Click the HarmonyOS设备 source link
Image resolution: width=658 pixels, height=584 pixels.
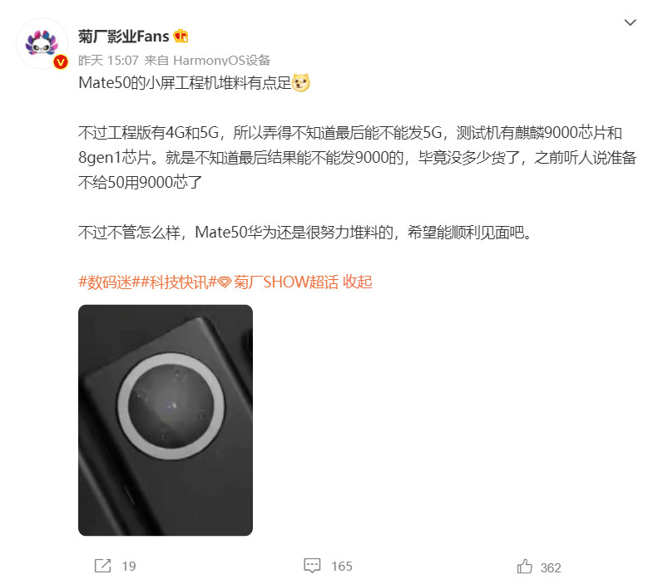[x=221, y=61]
